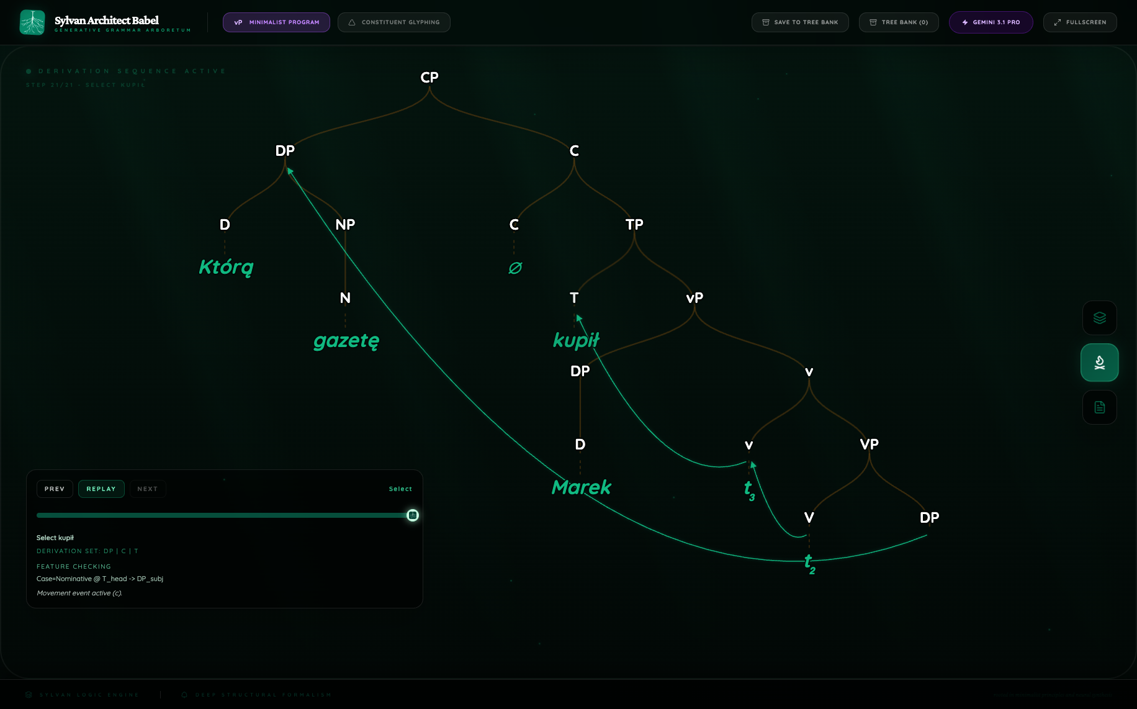1137x709 pixels.
Task: Select the CP root node
Action: click(429, 78)
